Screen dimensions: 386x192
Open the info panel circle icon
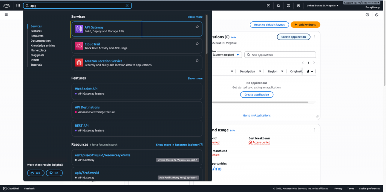(x=367, y=15)
